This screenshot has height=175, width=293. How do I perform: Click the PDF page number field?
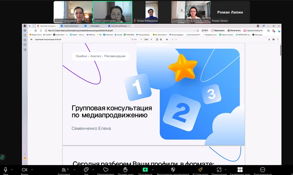click(x=132, y=40)
